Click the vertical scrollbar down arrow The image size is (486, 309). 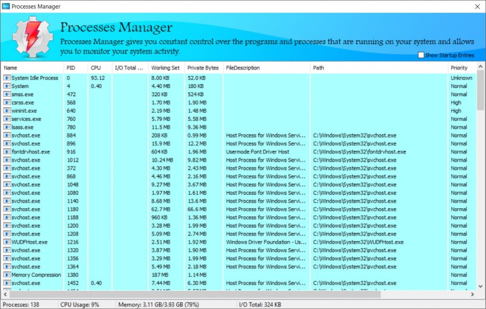(481, 286)
